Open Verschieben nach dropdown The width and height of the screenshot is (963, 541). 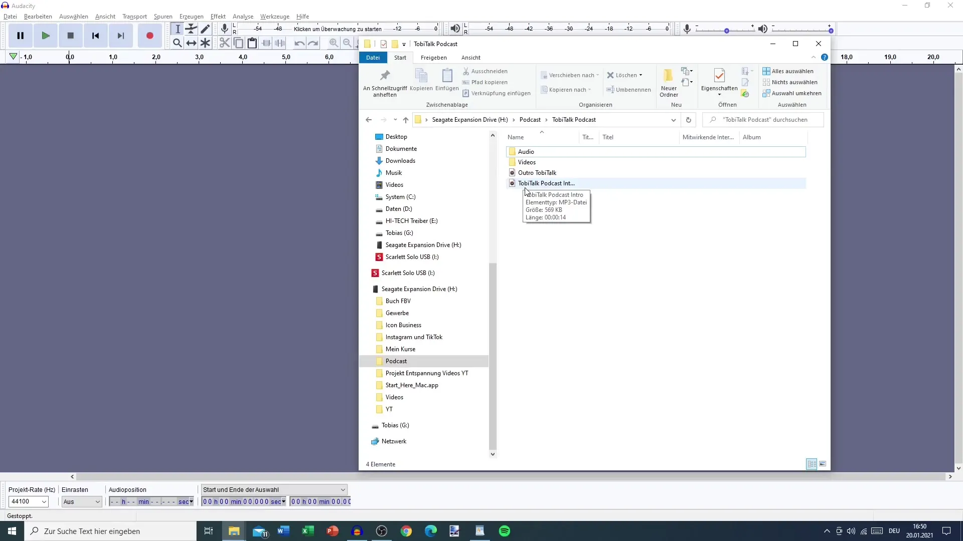tap(570, 75)
